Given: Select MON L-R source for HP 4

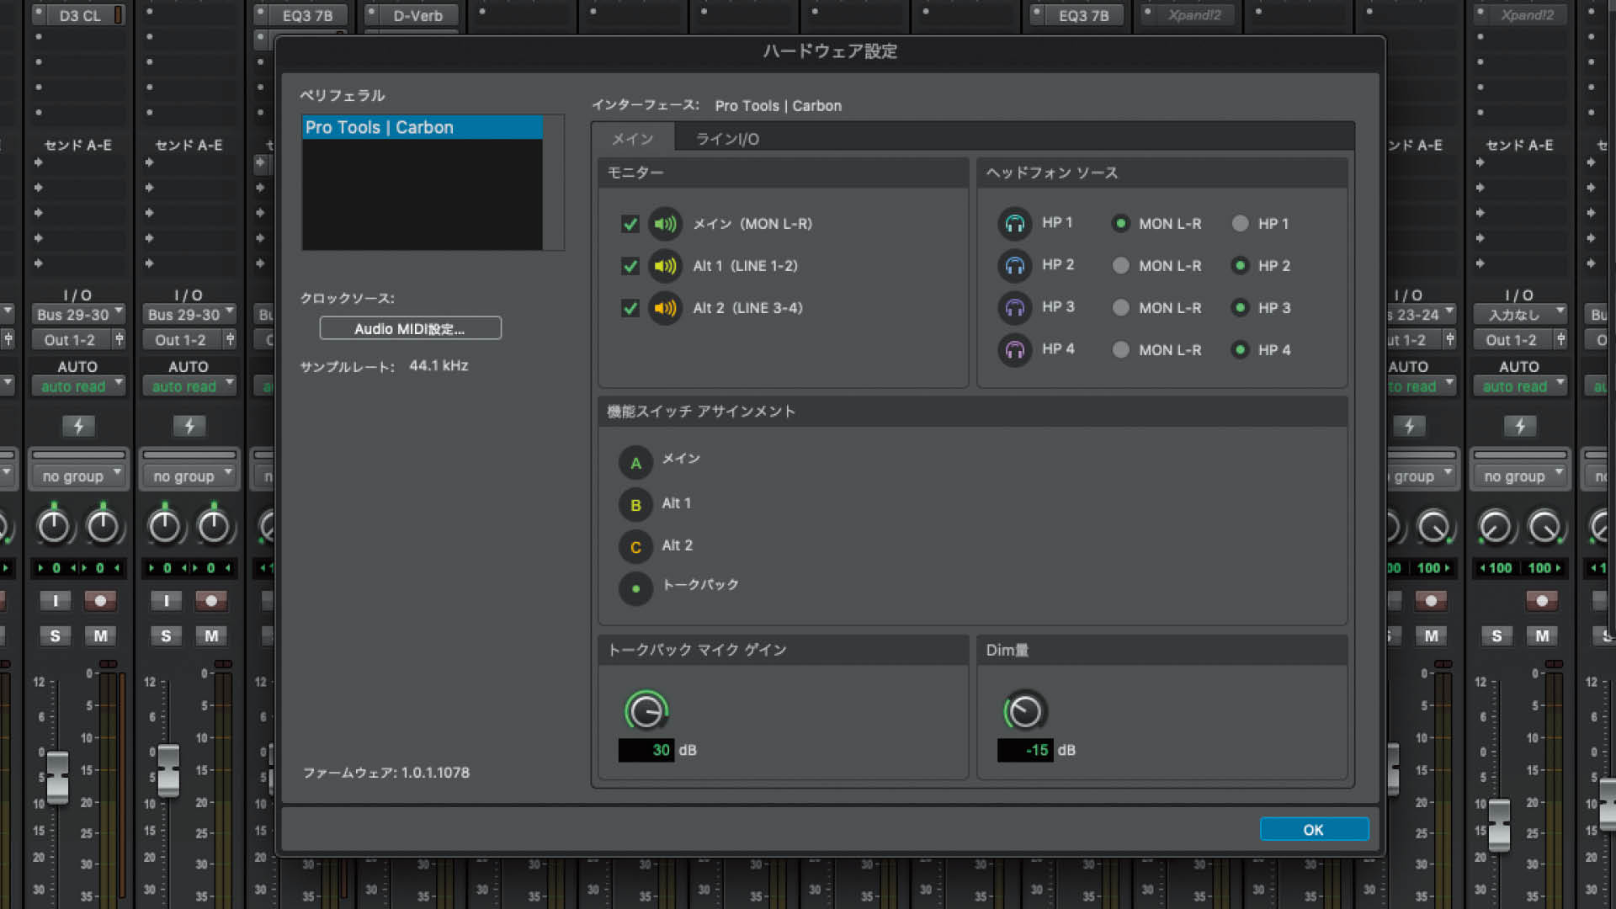Looking at the screenshot, I should click(1120, 349).
